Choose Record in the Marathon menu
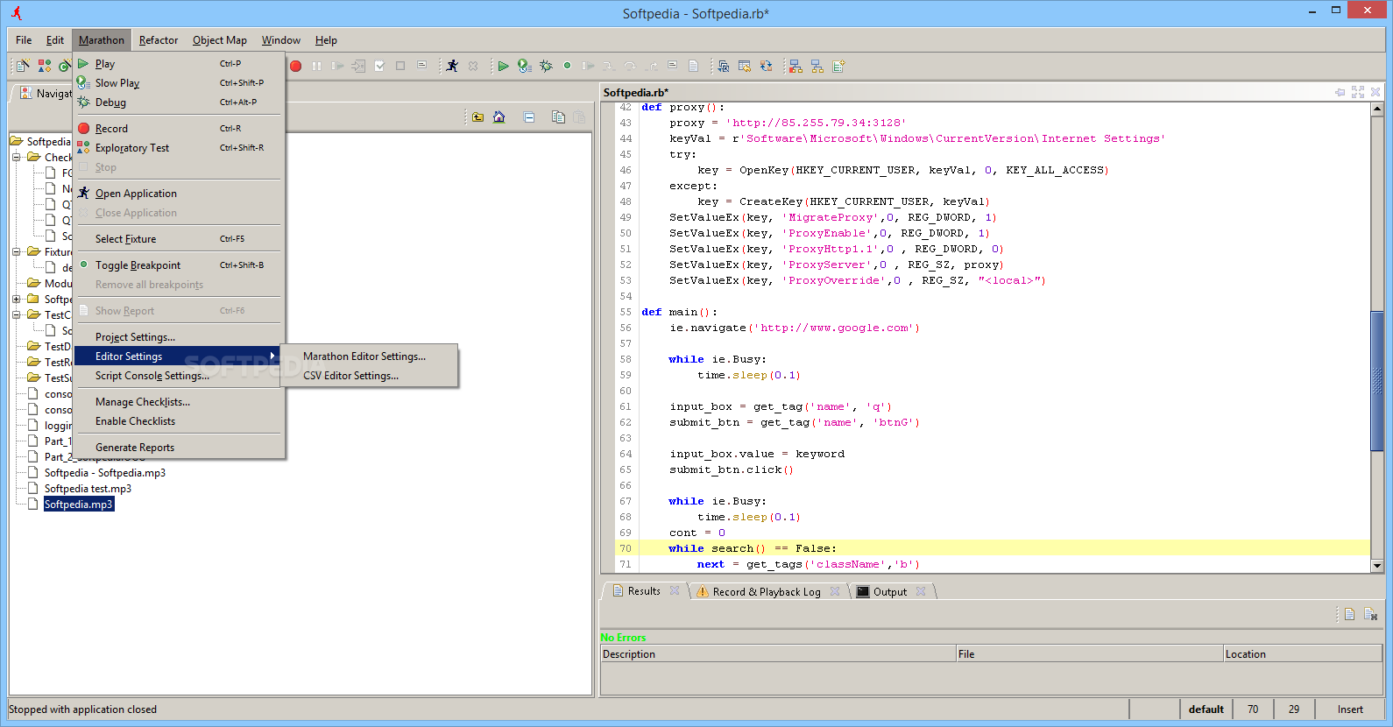 179,128
